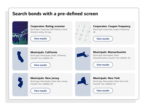Open the Corporates: Rating screener title
The height and width of the screenshot is (109, 146).
click(48, 26)
